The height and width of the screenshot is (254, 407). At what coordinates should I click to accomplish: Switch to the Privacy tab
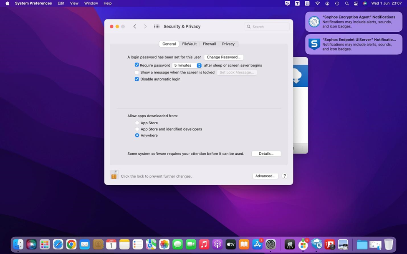click(228, 44)
